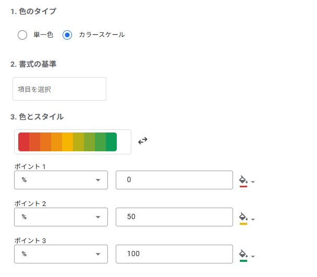The height and width of the screenshot is (277, 317).
Task: Open the yellow fill color picker for ポイント 2
Action: click(243, 219)
